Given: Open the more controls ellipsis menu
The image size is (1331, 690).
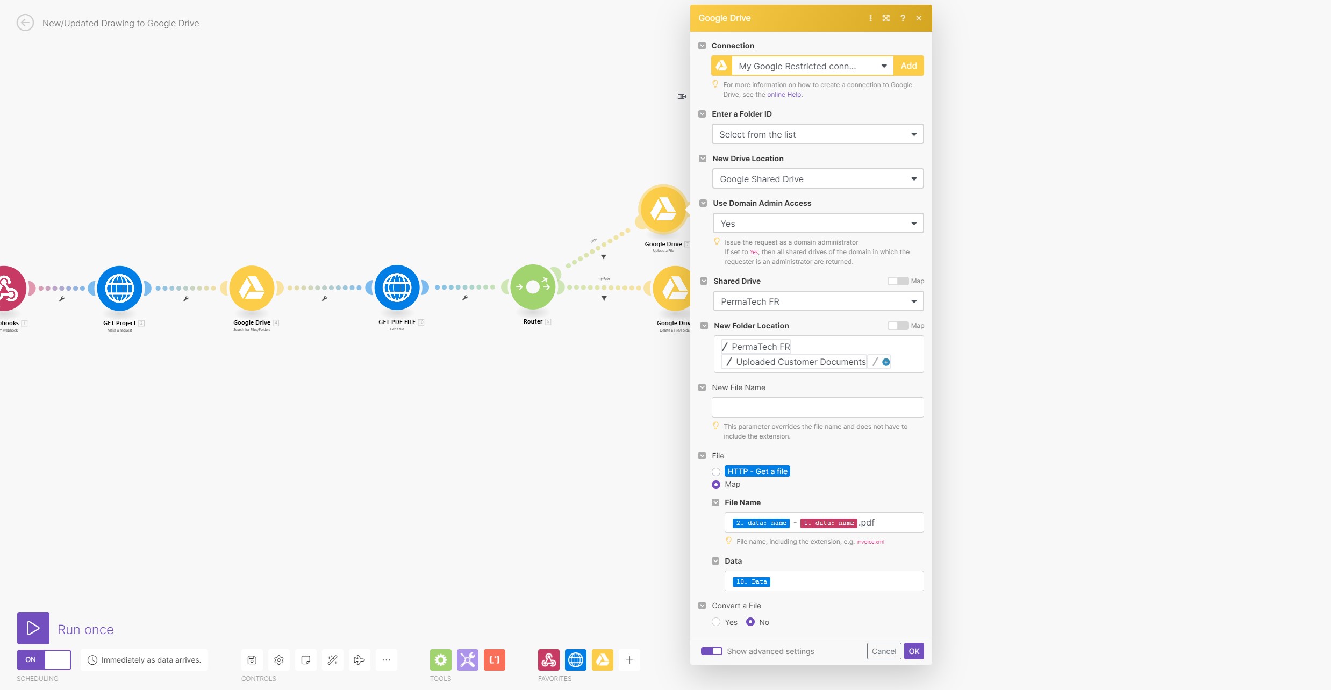Looking at the screenshot, I should tap(386, 660).
